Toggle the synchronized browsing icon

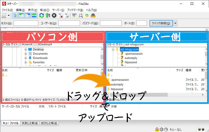click(x=87, y=16)
